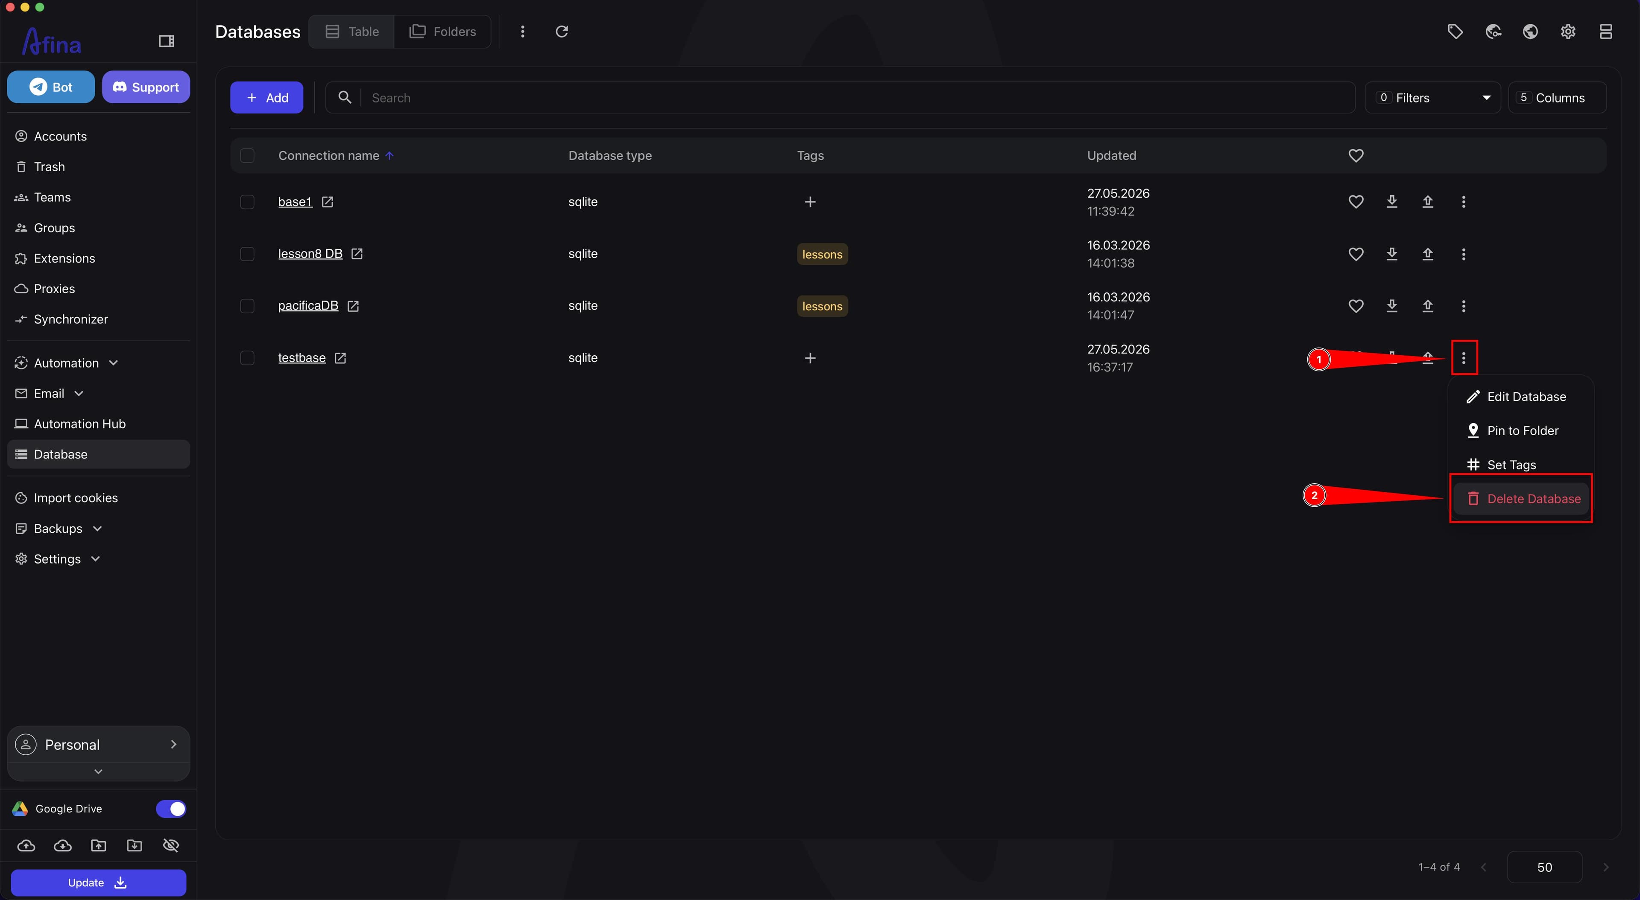Add a tag to testbase row
This screenshot has width=1640, height=900.
pos(811,358)
